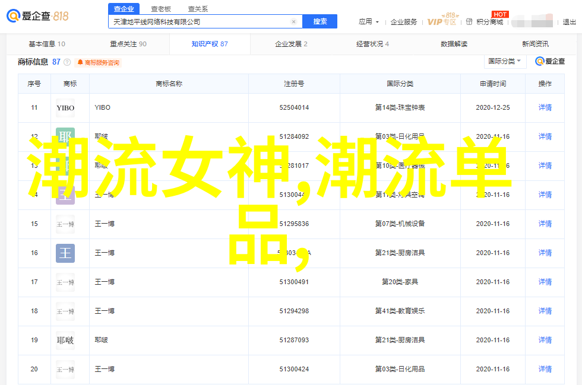Click the 王一博 trademark image in row 17

pyautogui.click(x=65, y=282)
